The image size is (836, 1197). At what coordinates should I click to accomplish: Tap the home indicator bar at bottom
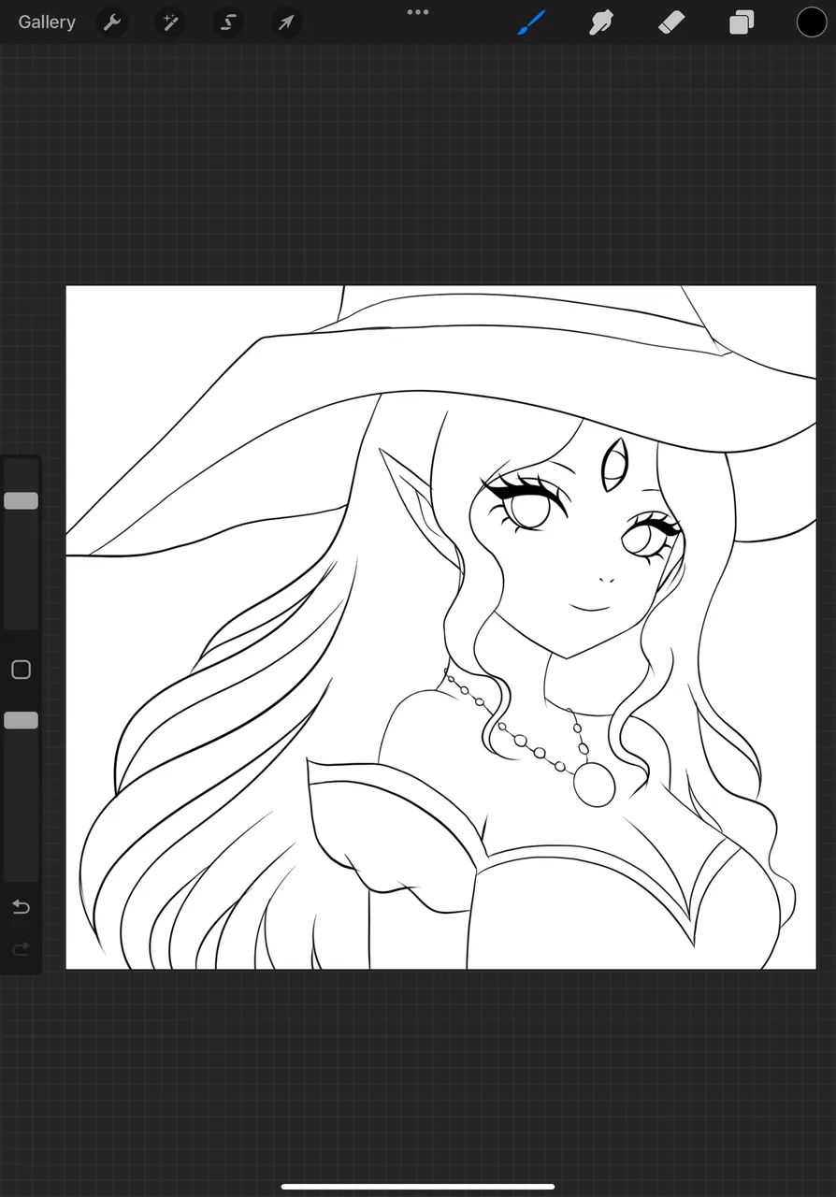418,1187
